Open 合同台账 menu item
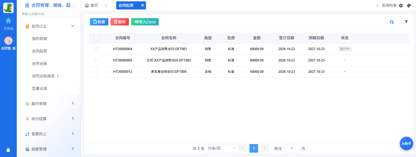Screen dimensions: 416x157 (x=40, y=64)
